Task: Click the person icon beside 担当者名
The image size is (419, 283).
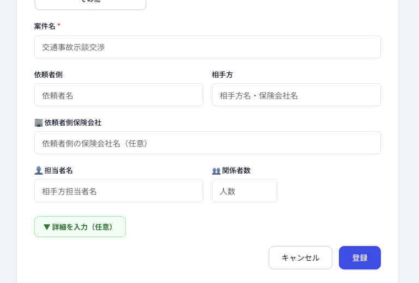Action: click(38, 170)
